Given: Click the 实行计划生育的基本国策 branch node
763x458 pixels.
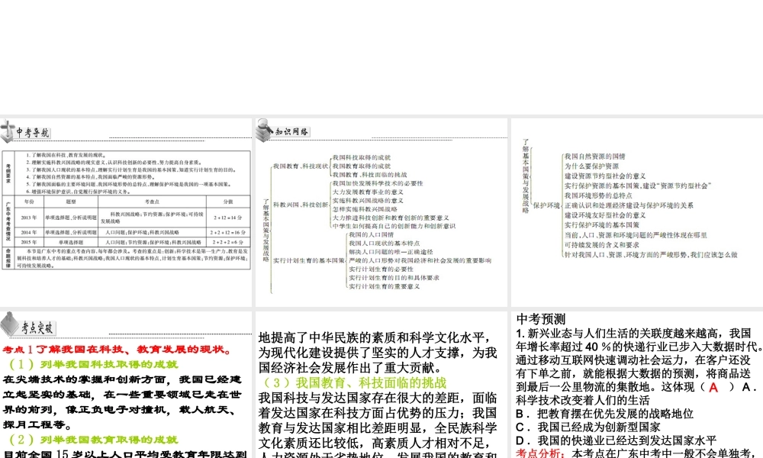Looking at the screenshot, I should click(x=308, y=260).
